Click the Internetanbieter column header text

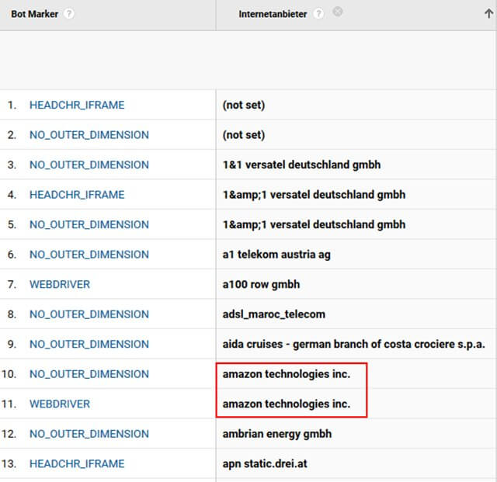click(274, 15)
